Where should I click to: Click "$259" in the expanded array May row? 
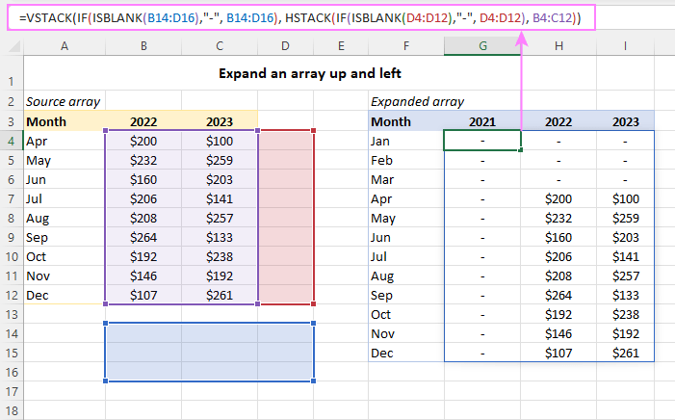(626, 218)
